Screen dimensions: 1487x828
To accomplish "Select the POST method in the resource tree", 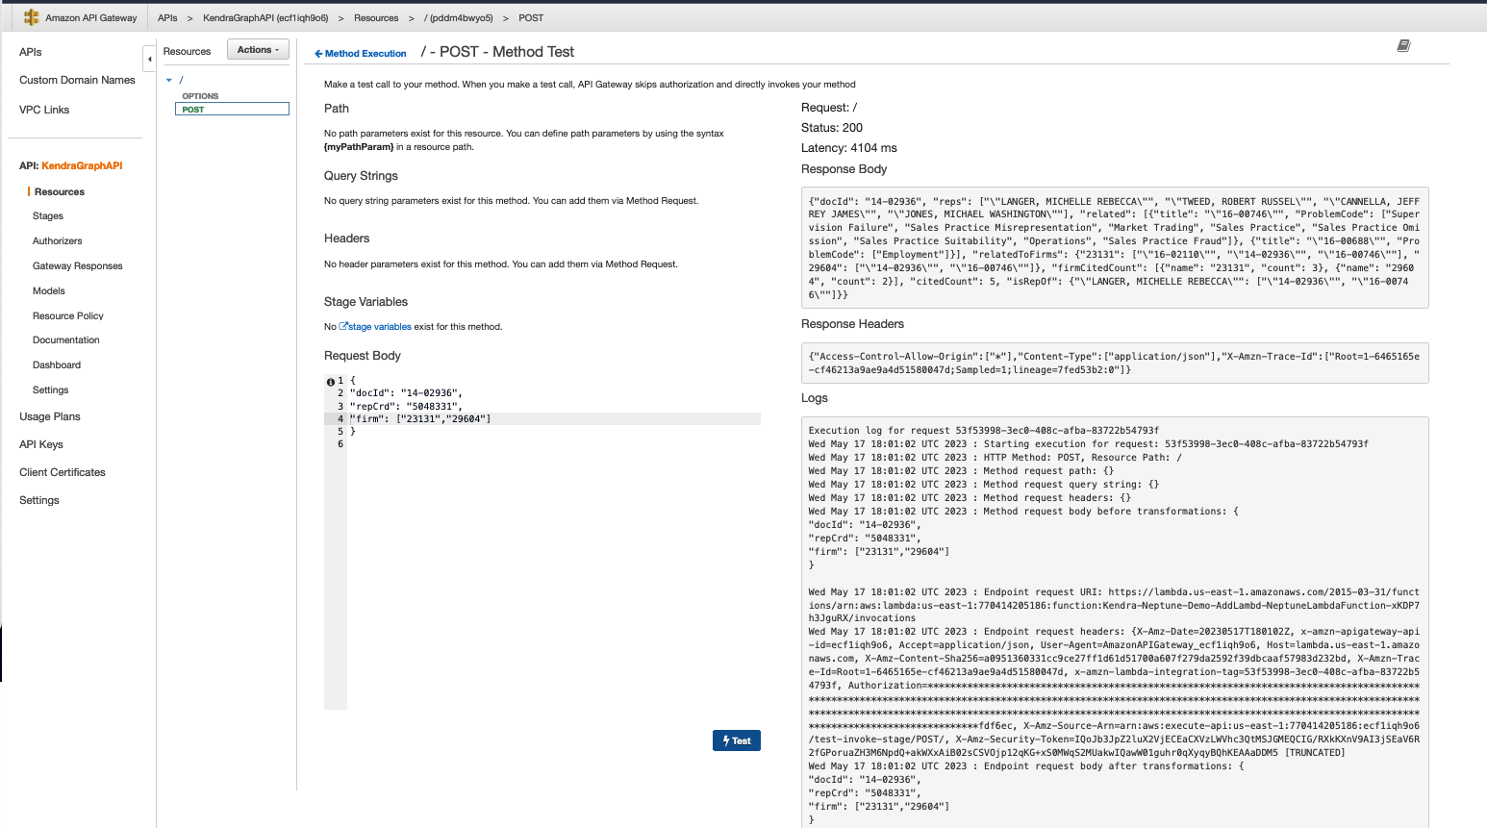I will [x=232, y=110].
